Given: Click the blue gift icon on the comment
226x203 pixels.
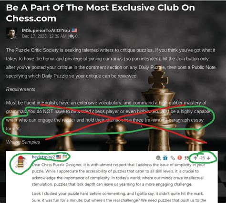Looking at the screenshot, I should tap(165, 158).
